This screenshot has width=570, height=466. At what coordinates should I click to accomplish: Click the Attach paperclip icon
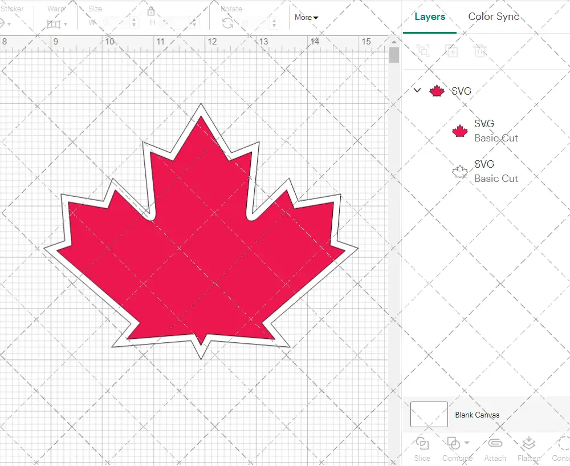click(x=495, y=444)
